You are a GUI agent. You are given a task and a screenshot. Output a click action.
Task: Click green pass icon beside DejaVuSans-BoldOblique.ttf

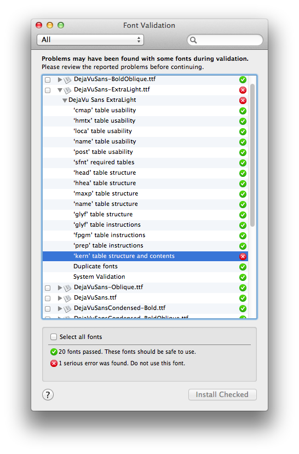click(x=243, y=79)
